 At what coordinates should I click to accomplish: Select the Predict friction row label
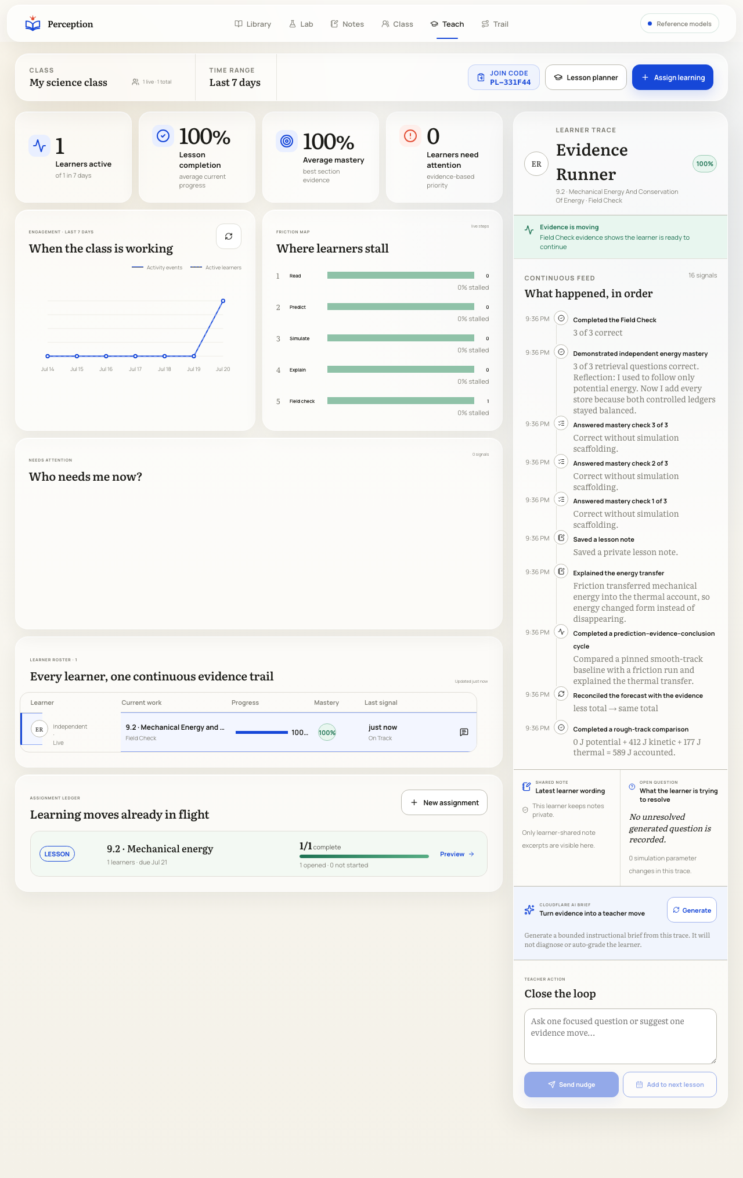pos(298,307)
